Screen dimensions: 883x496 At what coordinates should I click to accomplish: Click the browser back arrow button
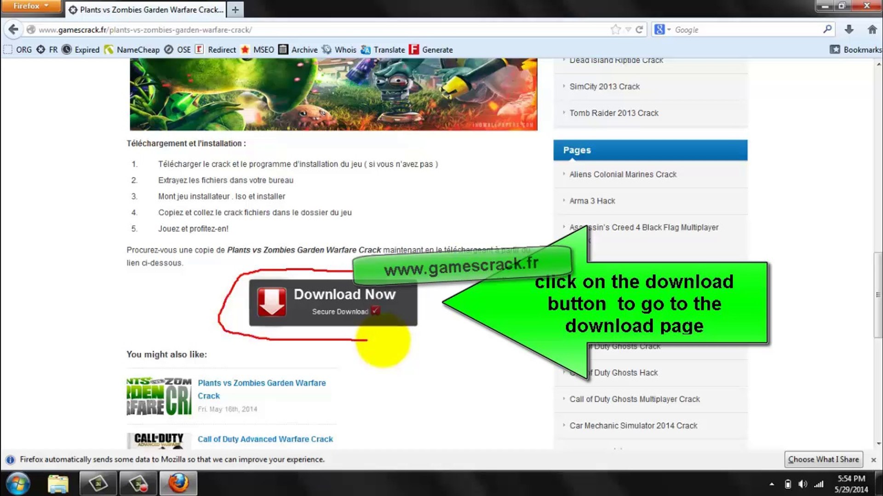point(13,30)
